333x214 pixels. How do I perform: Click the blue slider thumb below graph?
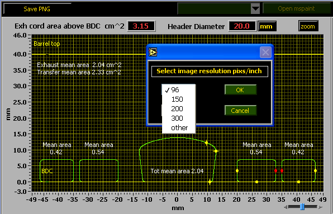(302, 207)
